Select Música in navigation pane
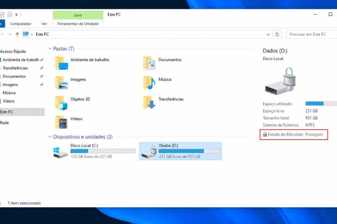The image size is (337, 224). (9, 93)
